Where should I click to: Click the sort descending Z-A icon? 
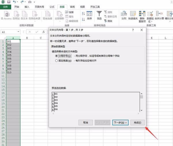tap(83, 20)
